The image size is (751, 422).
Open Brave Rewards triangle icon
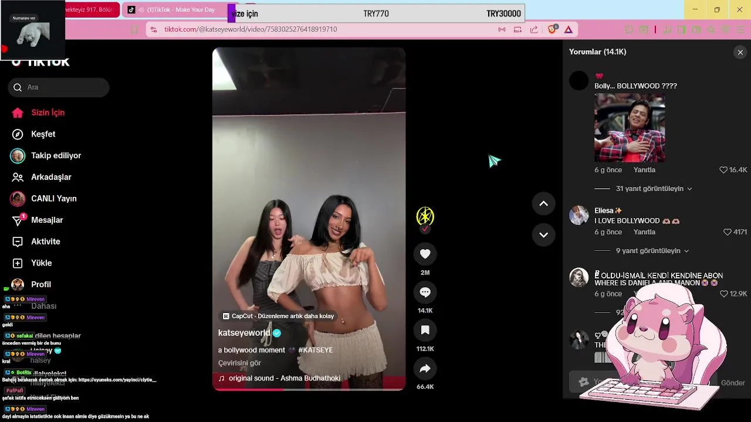pos(569,29)
